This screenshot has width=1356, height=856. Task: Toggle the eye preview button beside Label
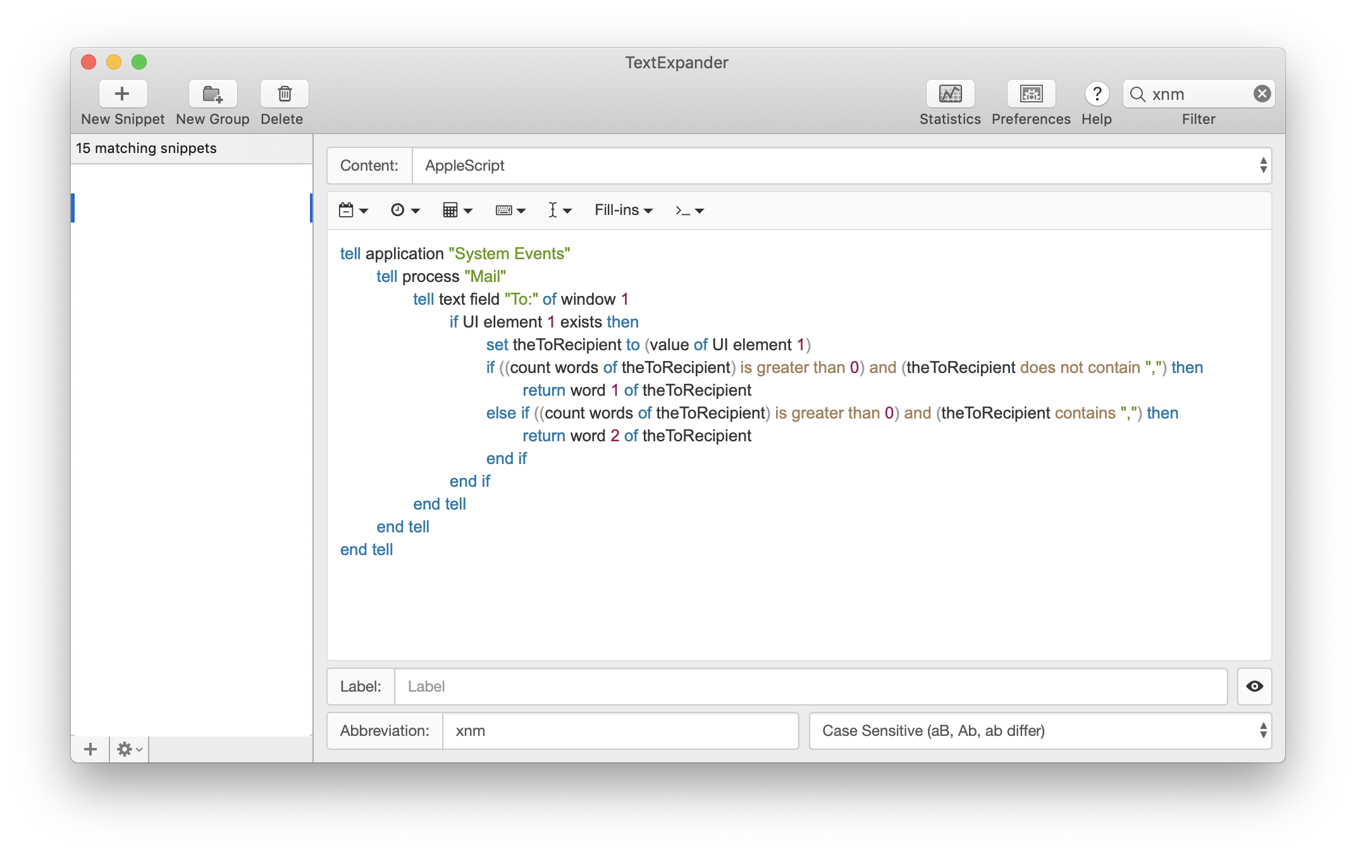[x=1254, y=687]
